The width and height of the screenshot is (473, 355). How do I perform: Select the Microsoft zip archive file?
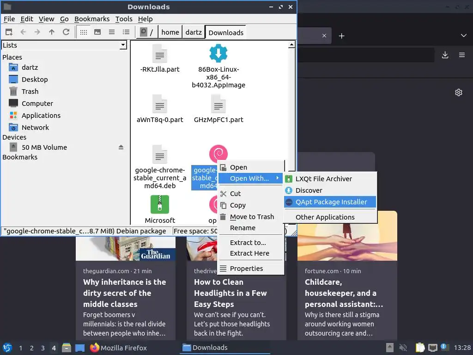[x=160, y=209]
